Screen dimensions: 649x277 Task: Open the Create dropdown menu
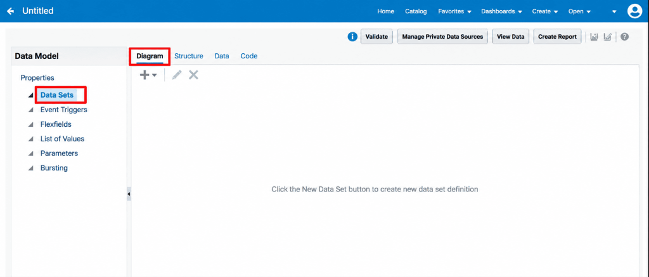[x=544, y=11]
